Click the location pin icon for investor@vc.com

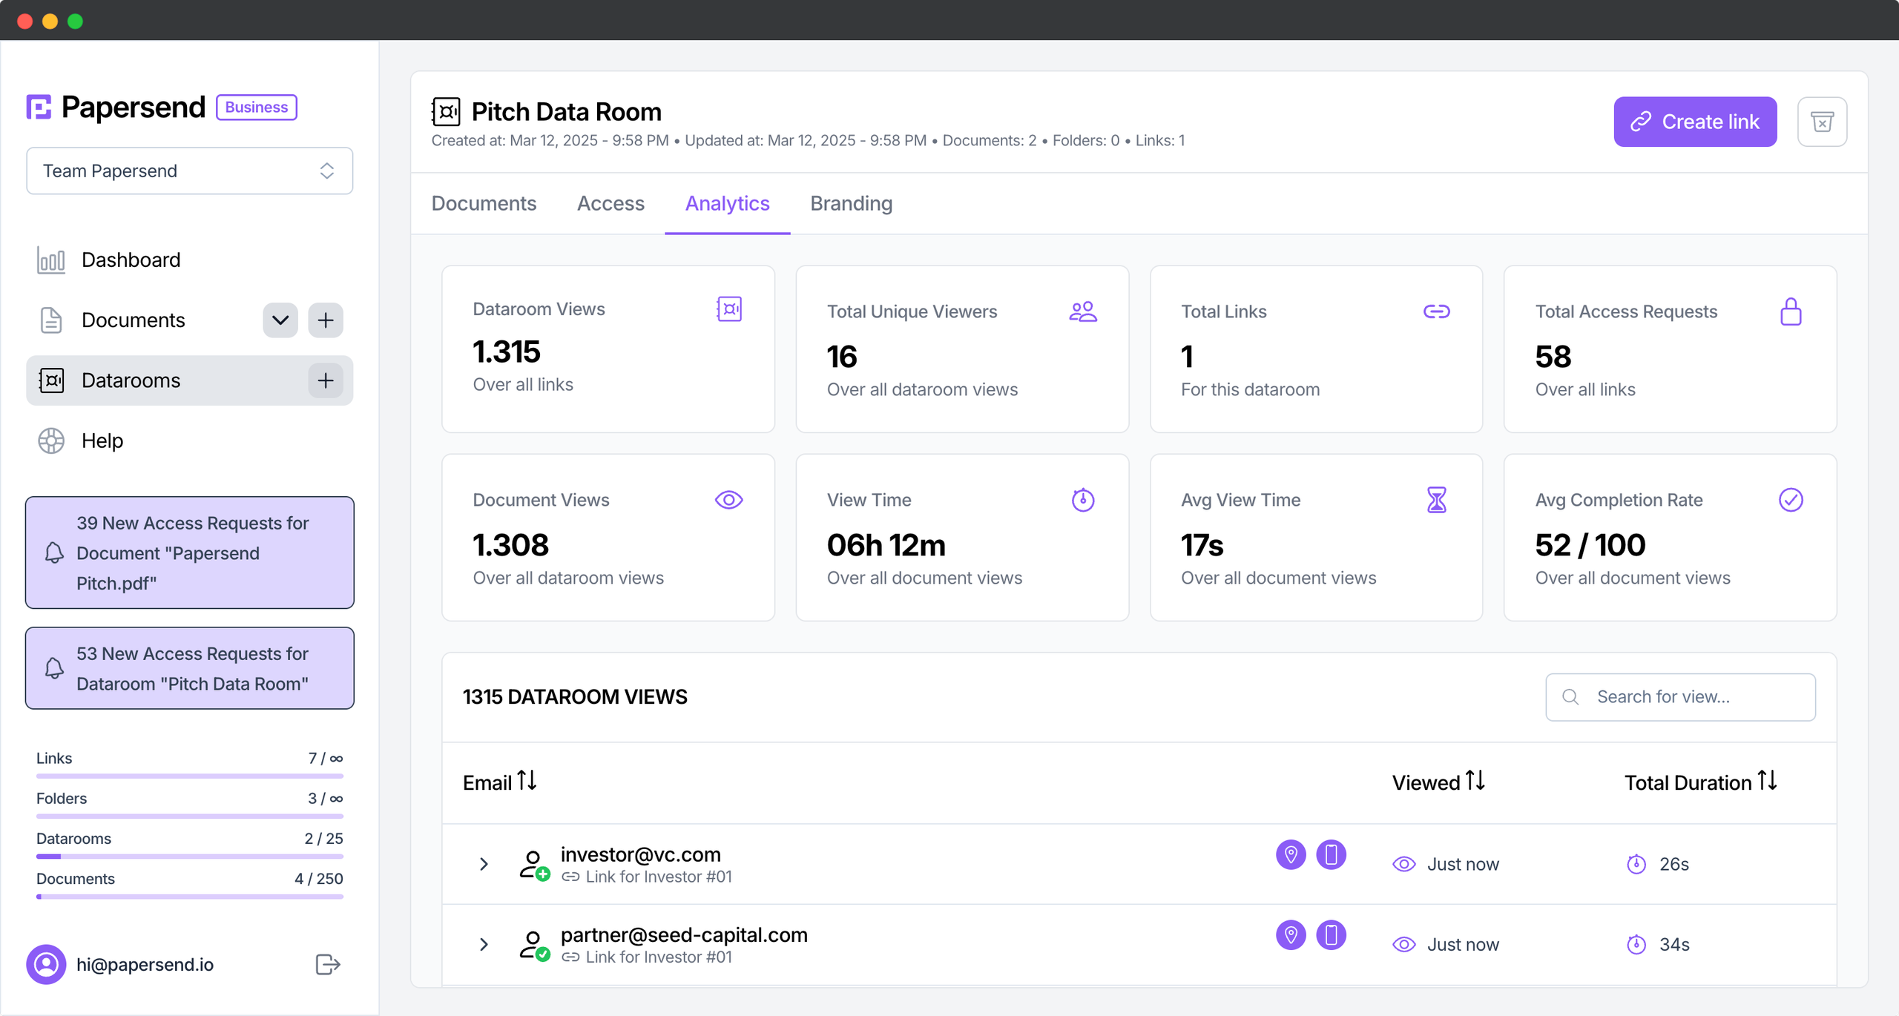[x=1291, y=855]
